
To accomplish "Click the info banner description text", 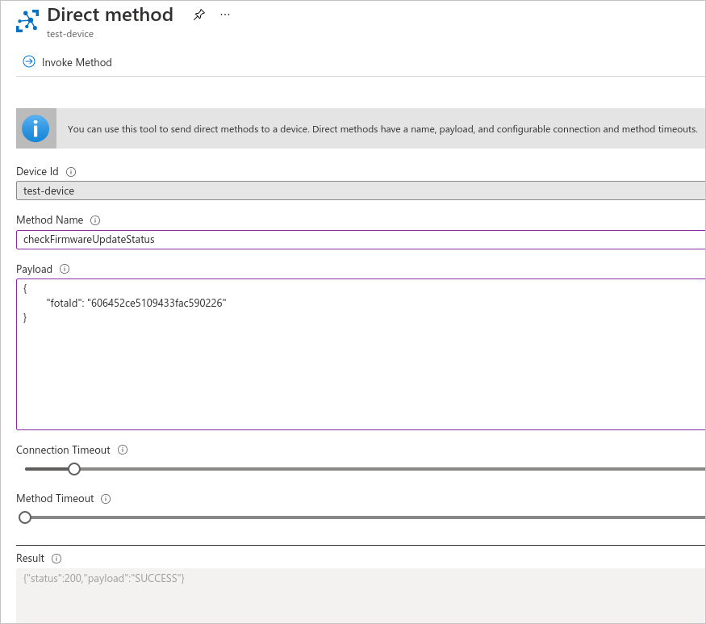I will [382, 129].
